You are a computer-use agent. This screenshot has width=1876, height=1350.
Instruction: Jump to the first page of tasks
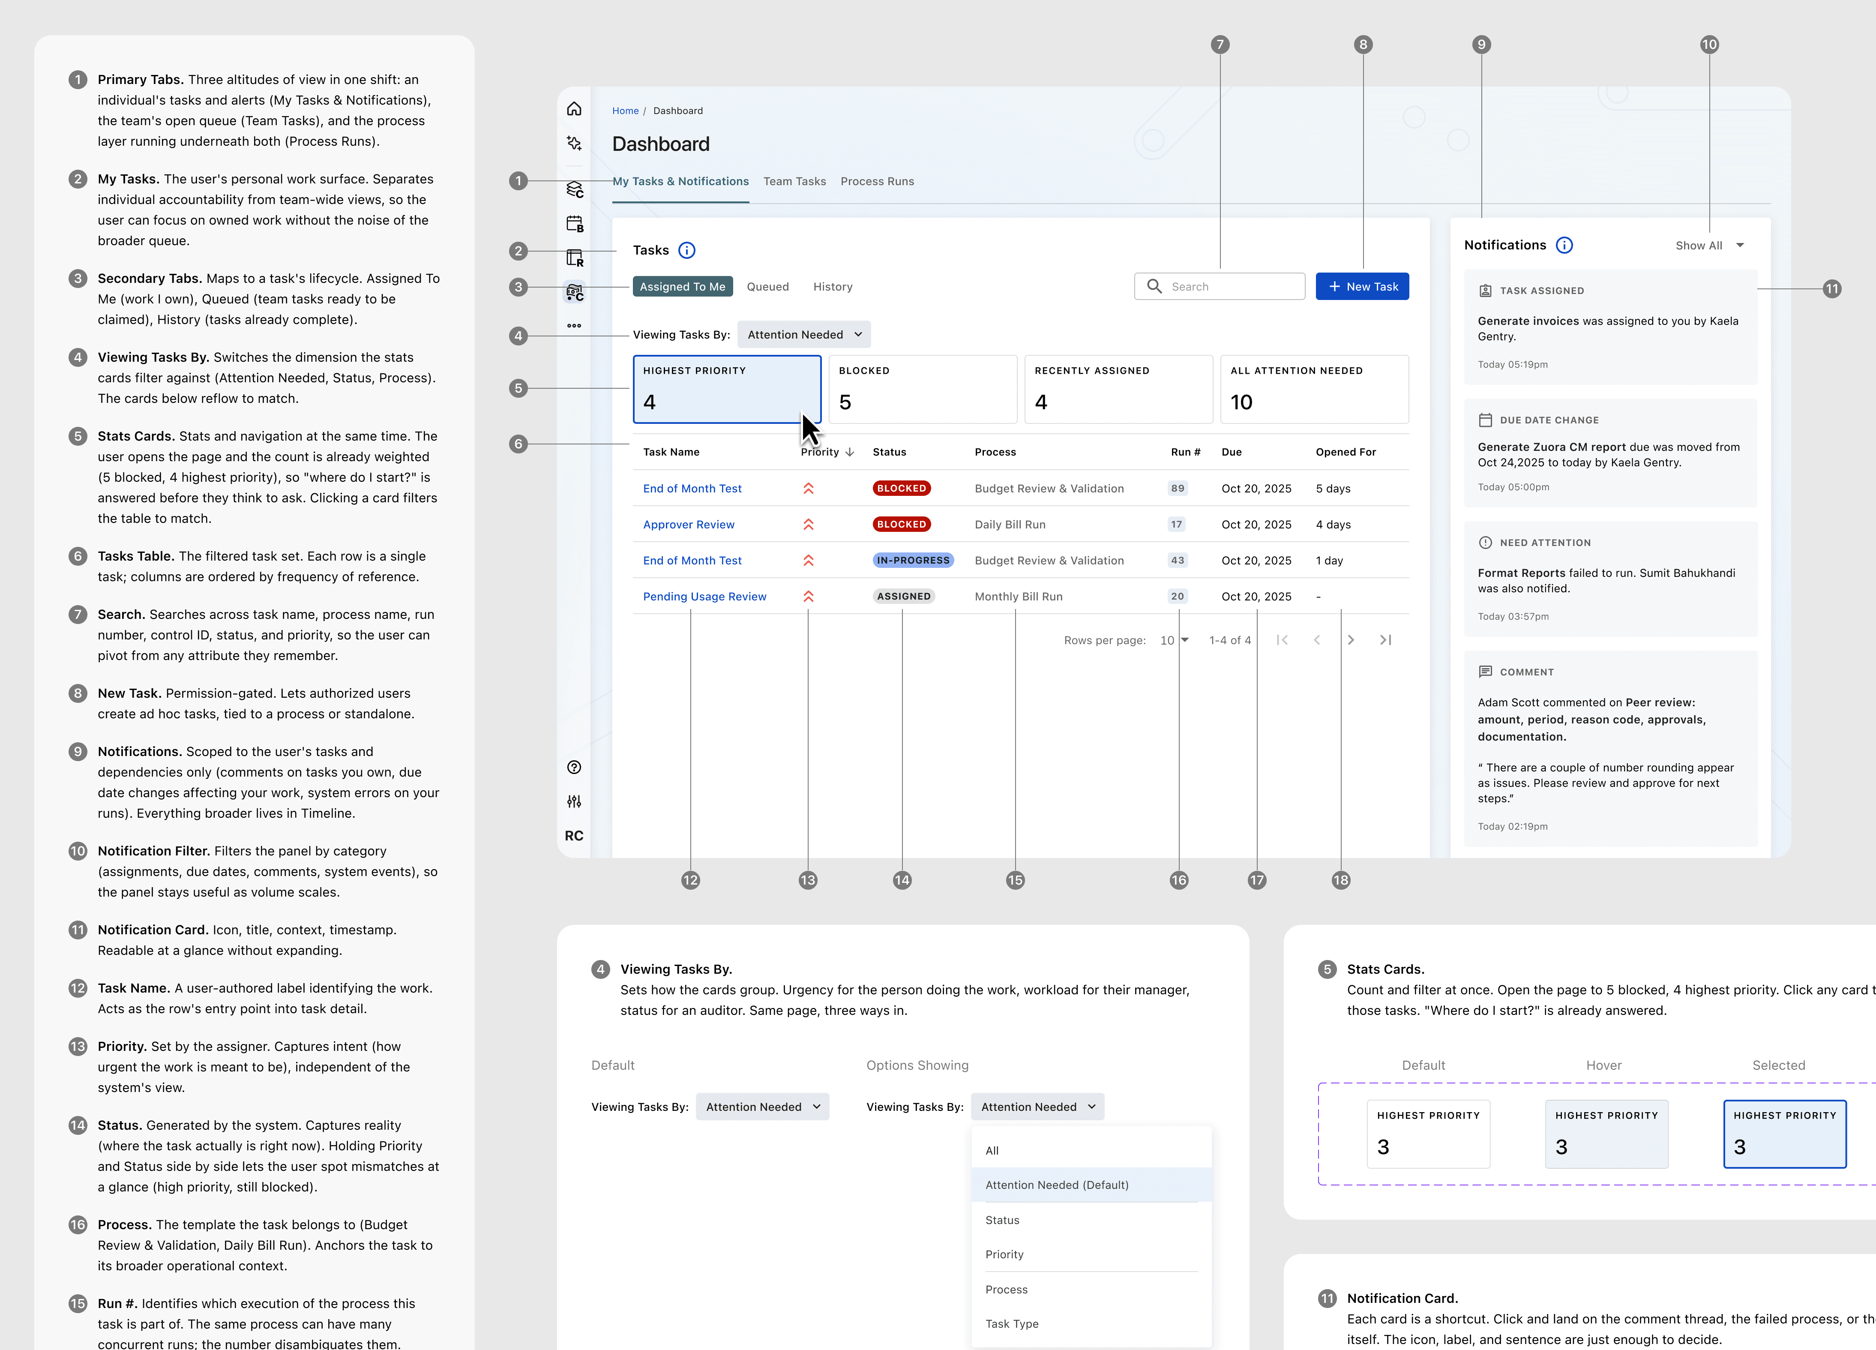1282,640
